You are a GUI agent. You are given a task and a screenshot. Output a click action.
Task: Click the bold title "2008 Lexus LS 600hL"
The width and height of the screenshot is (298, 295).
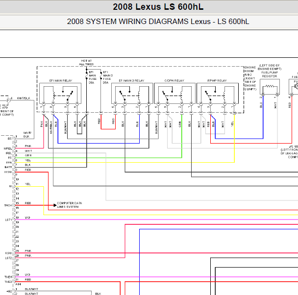pos(158,7)
